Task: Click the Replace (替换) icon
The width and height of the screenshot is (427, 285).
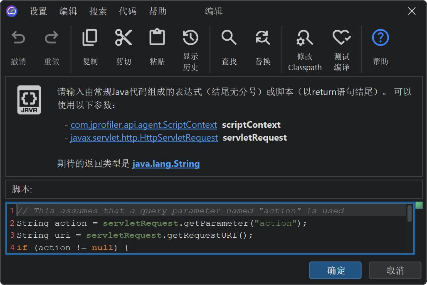Action: [x=263, y=38]
